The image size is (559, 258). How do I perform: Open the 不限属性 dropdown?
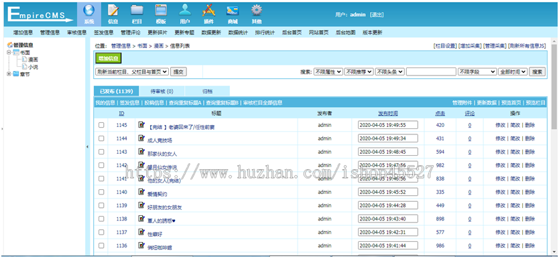(328, 72)
